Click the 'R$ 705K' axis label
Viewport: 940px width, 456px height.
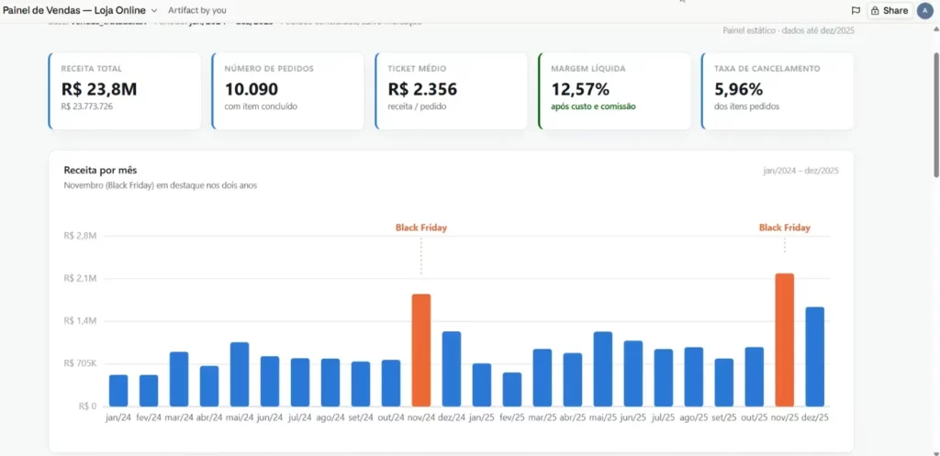click(80, 363)
